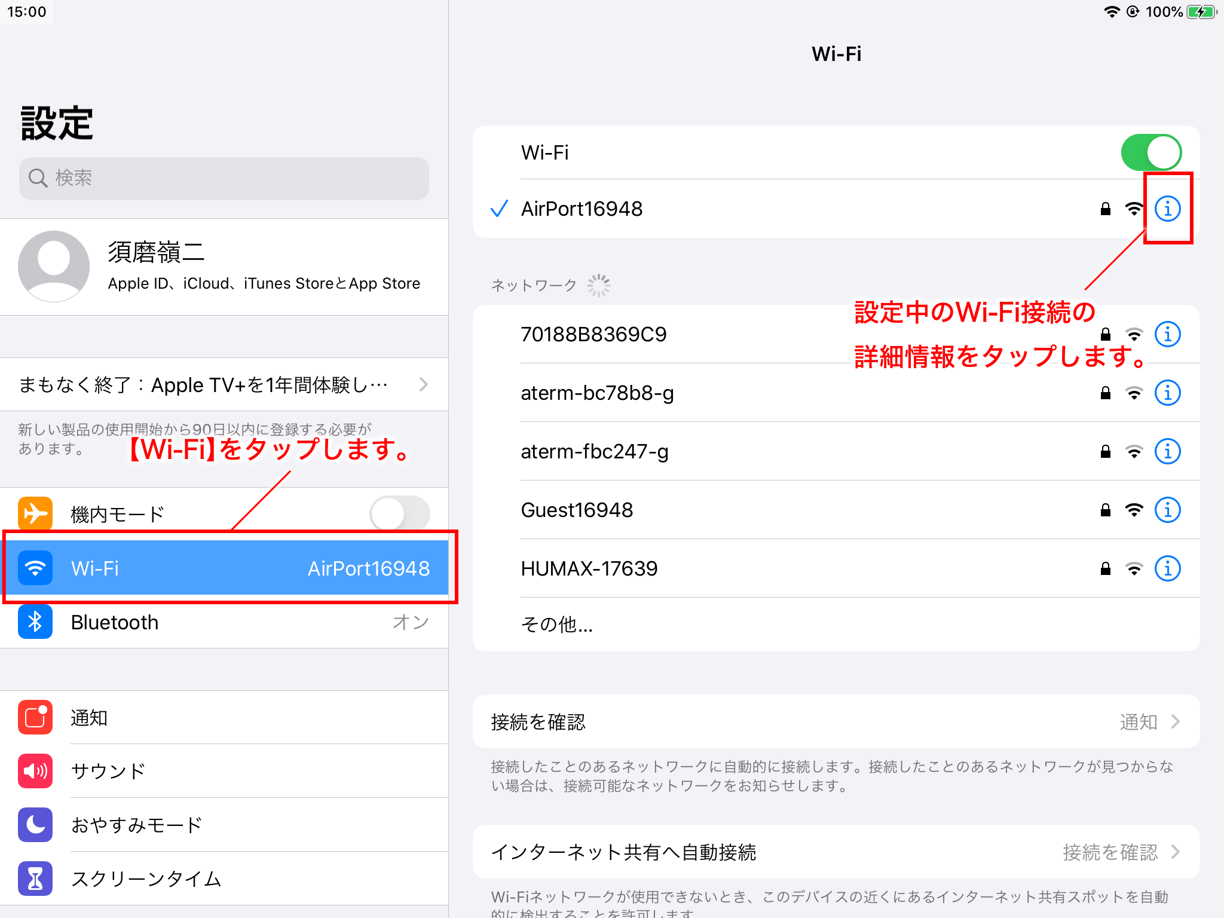
Task: Tap その他... to join other network
Action: point(557,625)
